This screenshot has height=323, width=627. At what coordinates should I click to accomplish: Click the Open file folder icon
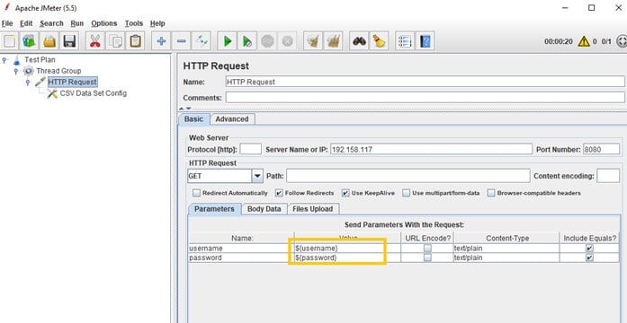[49, 41]
